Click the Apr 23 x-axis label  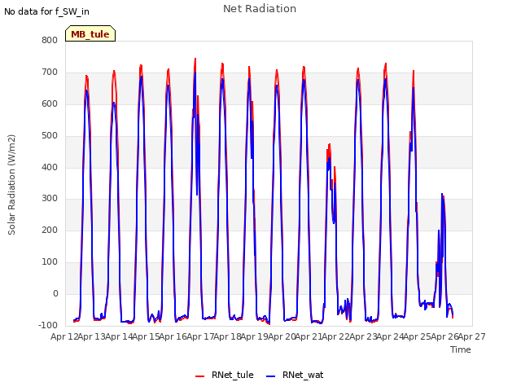(x=363, y=336)
